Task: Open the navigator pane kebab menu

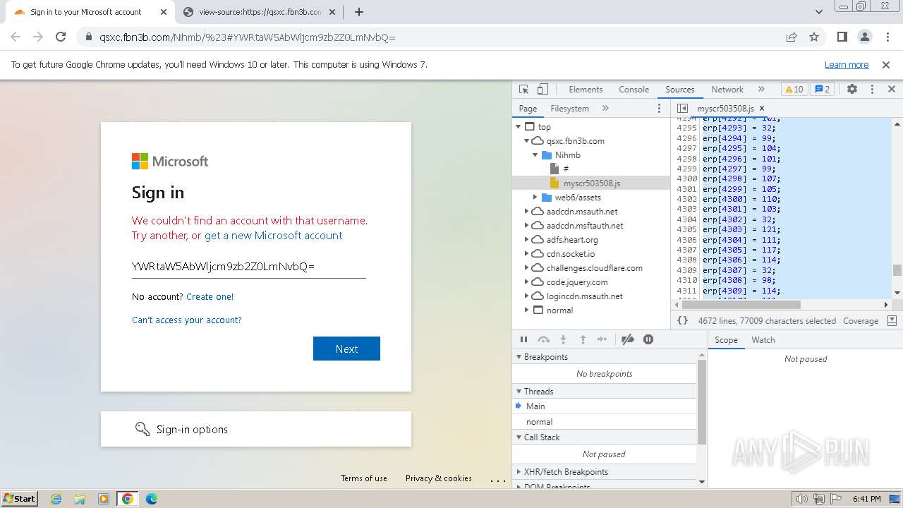Action: pos(660,109)
